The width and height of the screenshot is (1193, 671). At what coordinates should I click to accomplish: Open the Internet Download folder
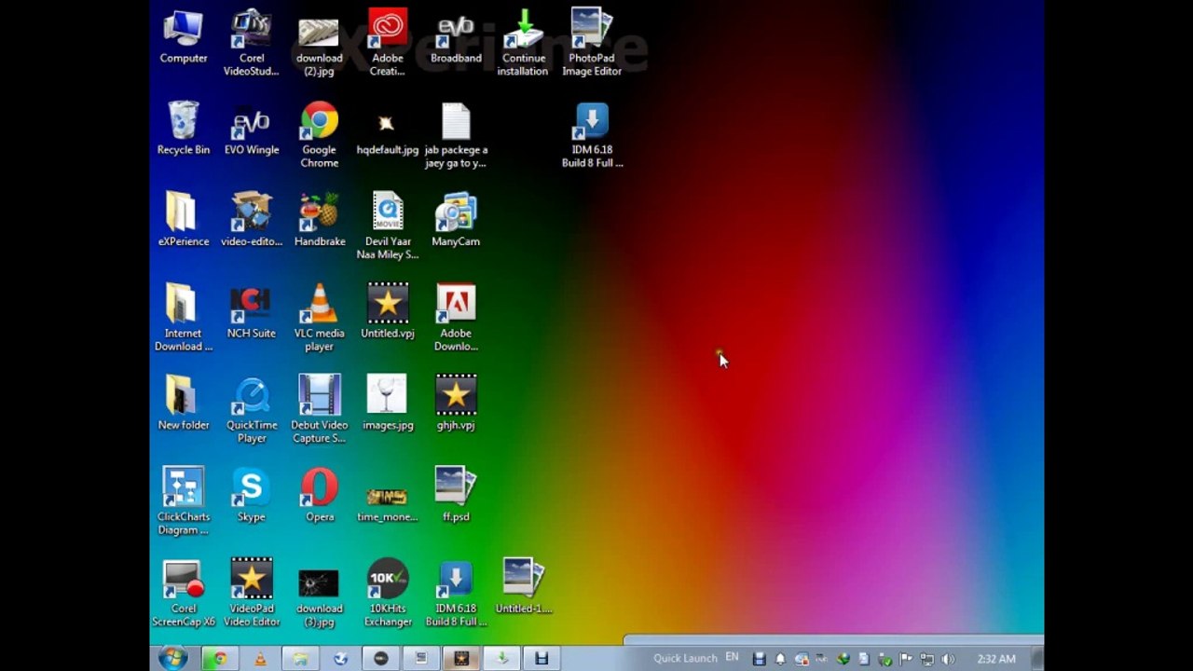tap(183, 318)
